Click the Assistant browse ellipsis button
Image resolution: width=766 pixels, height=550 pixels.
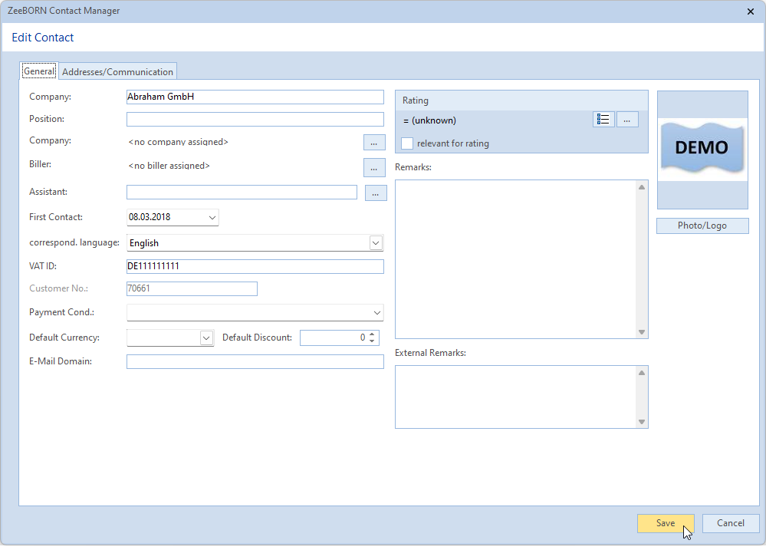(x=375, y=193)
